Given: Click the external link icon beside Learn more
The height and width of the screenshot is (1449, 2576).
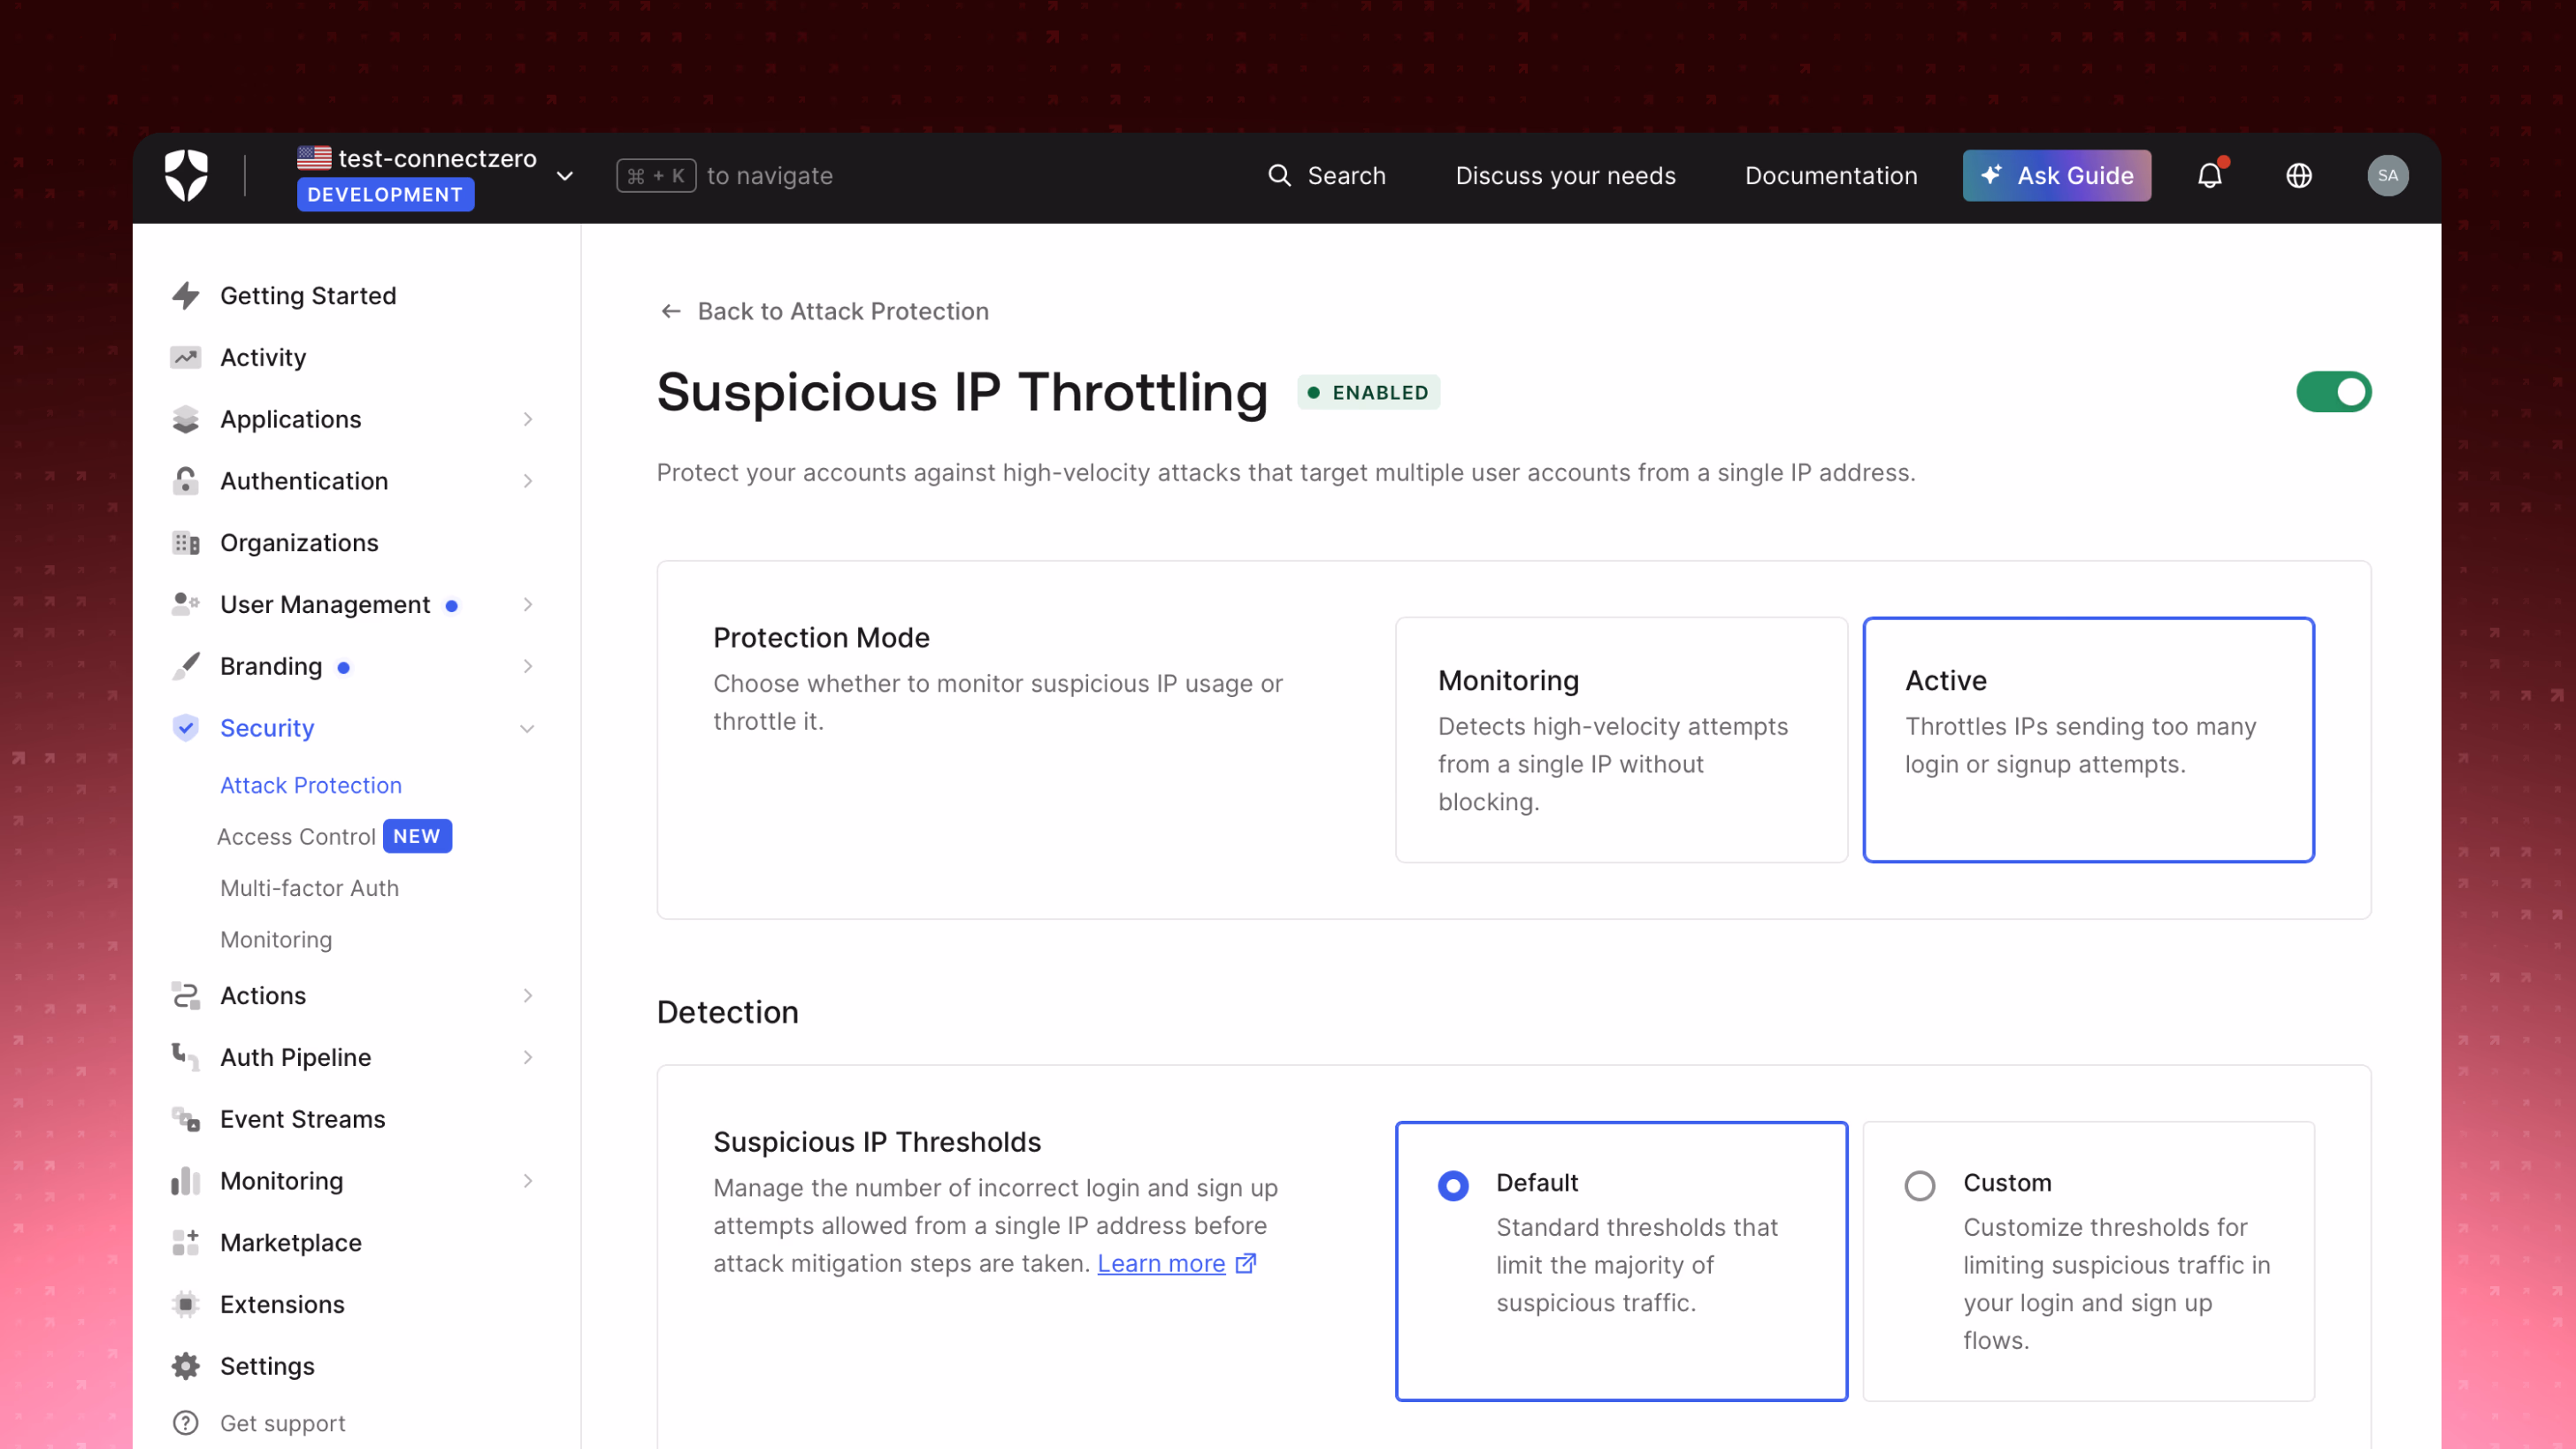Looking at the screenshot, I should pos(1246,1264).
